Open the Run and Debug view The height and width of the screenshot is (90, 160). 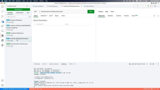[2, 21]
